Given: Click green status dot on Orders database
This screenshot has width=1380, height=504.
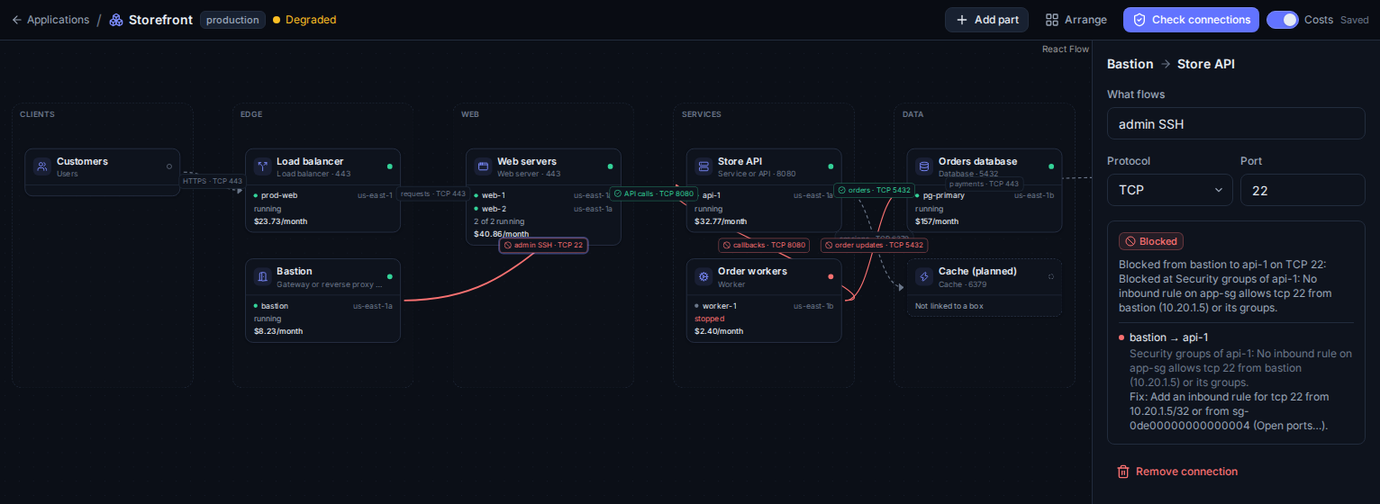Looking at the screenshot, I should point(1051,166).
